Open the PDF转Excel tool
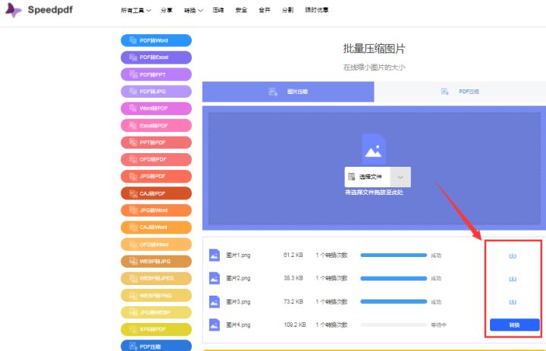546x351 pixels. tap(156, 58)
